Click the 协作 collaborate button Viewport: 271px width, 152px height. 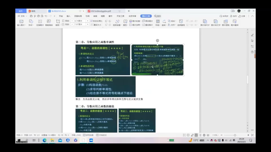(233, 16)
